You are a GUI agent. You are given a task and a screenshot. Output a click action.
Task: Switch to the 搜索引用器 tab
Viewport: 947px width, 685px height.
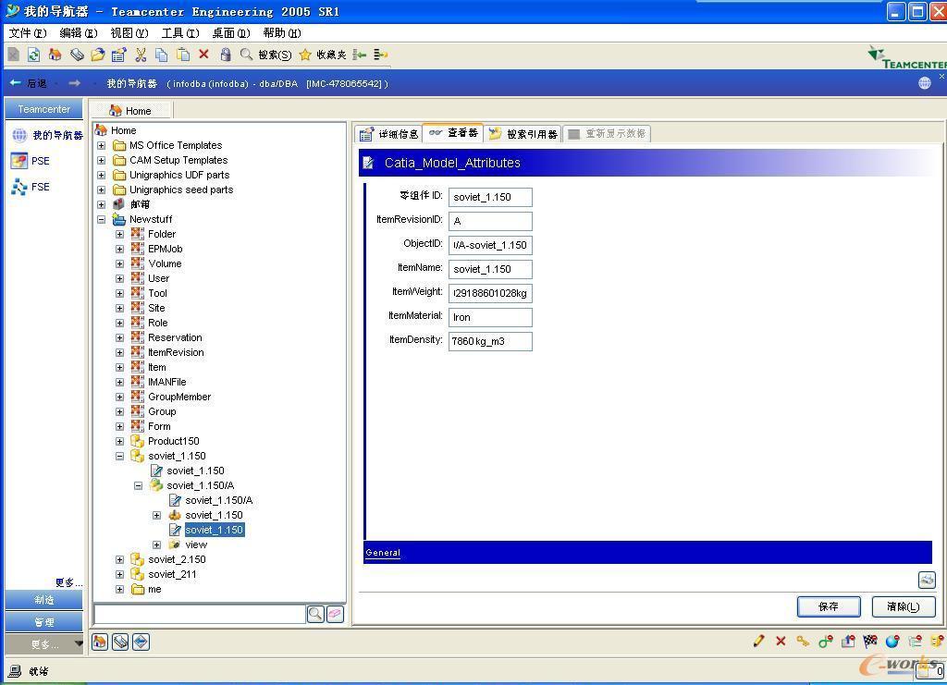tap(523, 133)
